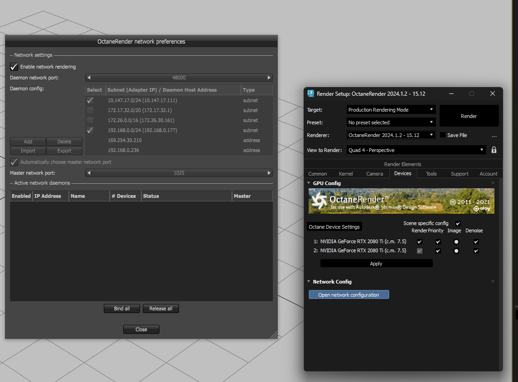Image resolution: width=518 pixels, height=382 pixels.
Task: Toggle Render checkbox for GPU 1
Action: [x=420, y=242]
